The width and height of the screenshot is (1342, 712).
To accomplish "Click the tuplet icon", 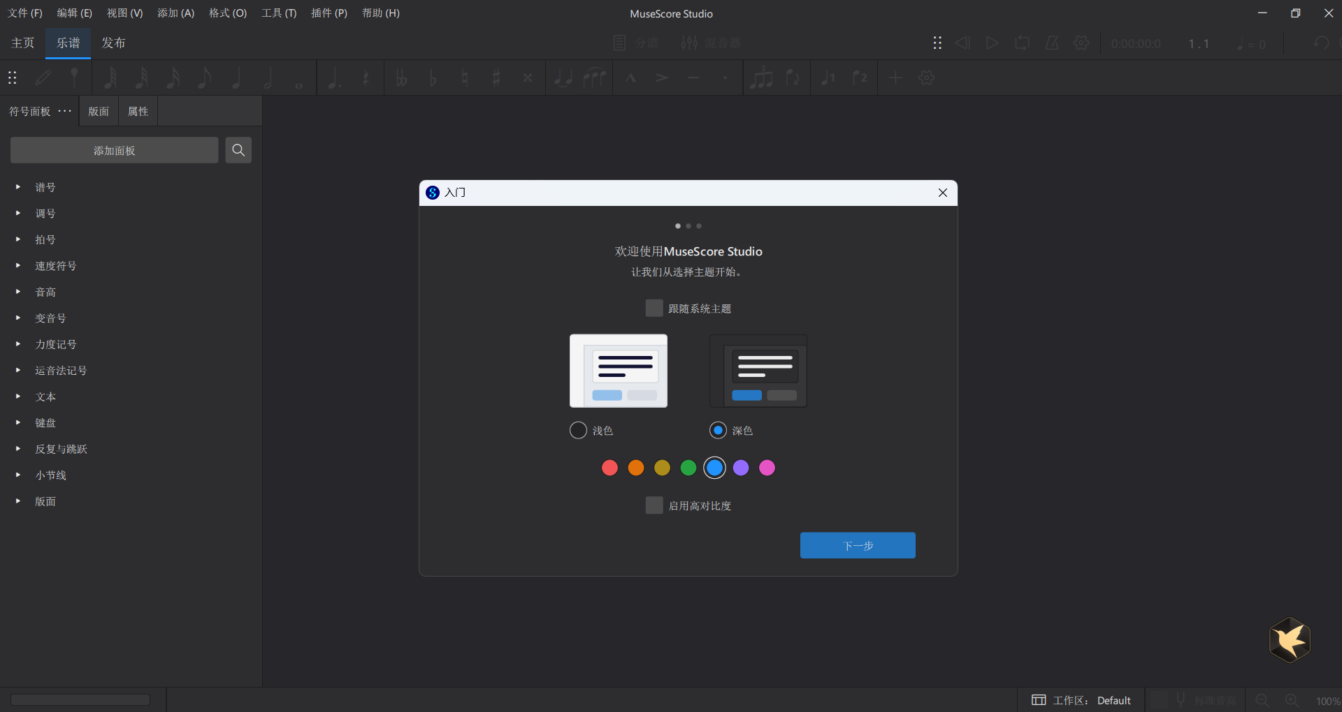I will point(761,78).
